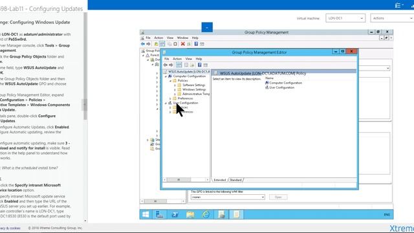Image resolution: width=414 pixels, height=233 pixels.
Task: Toggle the Show/Hide Console Tree icon in Editor toolbar
Action: 179,65
